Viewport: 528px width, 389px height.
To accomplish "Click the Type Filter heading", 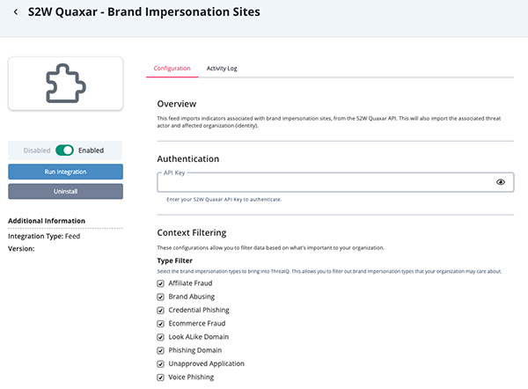I will pos(175,261).
